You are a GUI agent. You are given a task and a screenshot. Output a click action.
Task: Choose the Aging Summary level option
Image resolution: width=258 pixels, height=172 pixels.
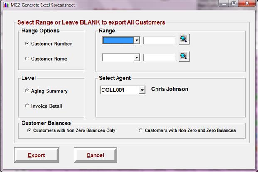pos(27,91)
